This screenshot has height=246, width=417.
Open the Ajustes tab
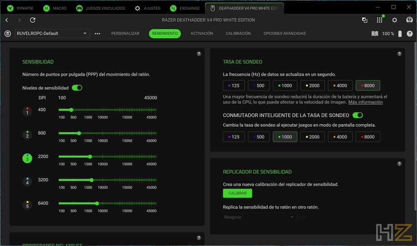pos(147,8)
